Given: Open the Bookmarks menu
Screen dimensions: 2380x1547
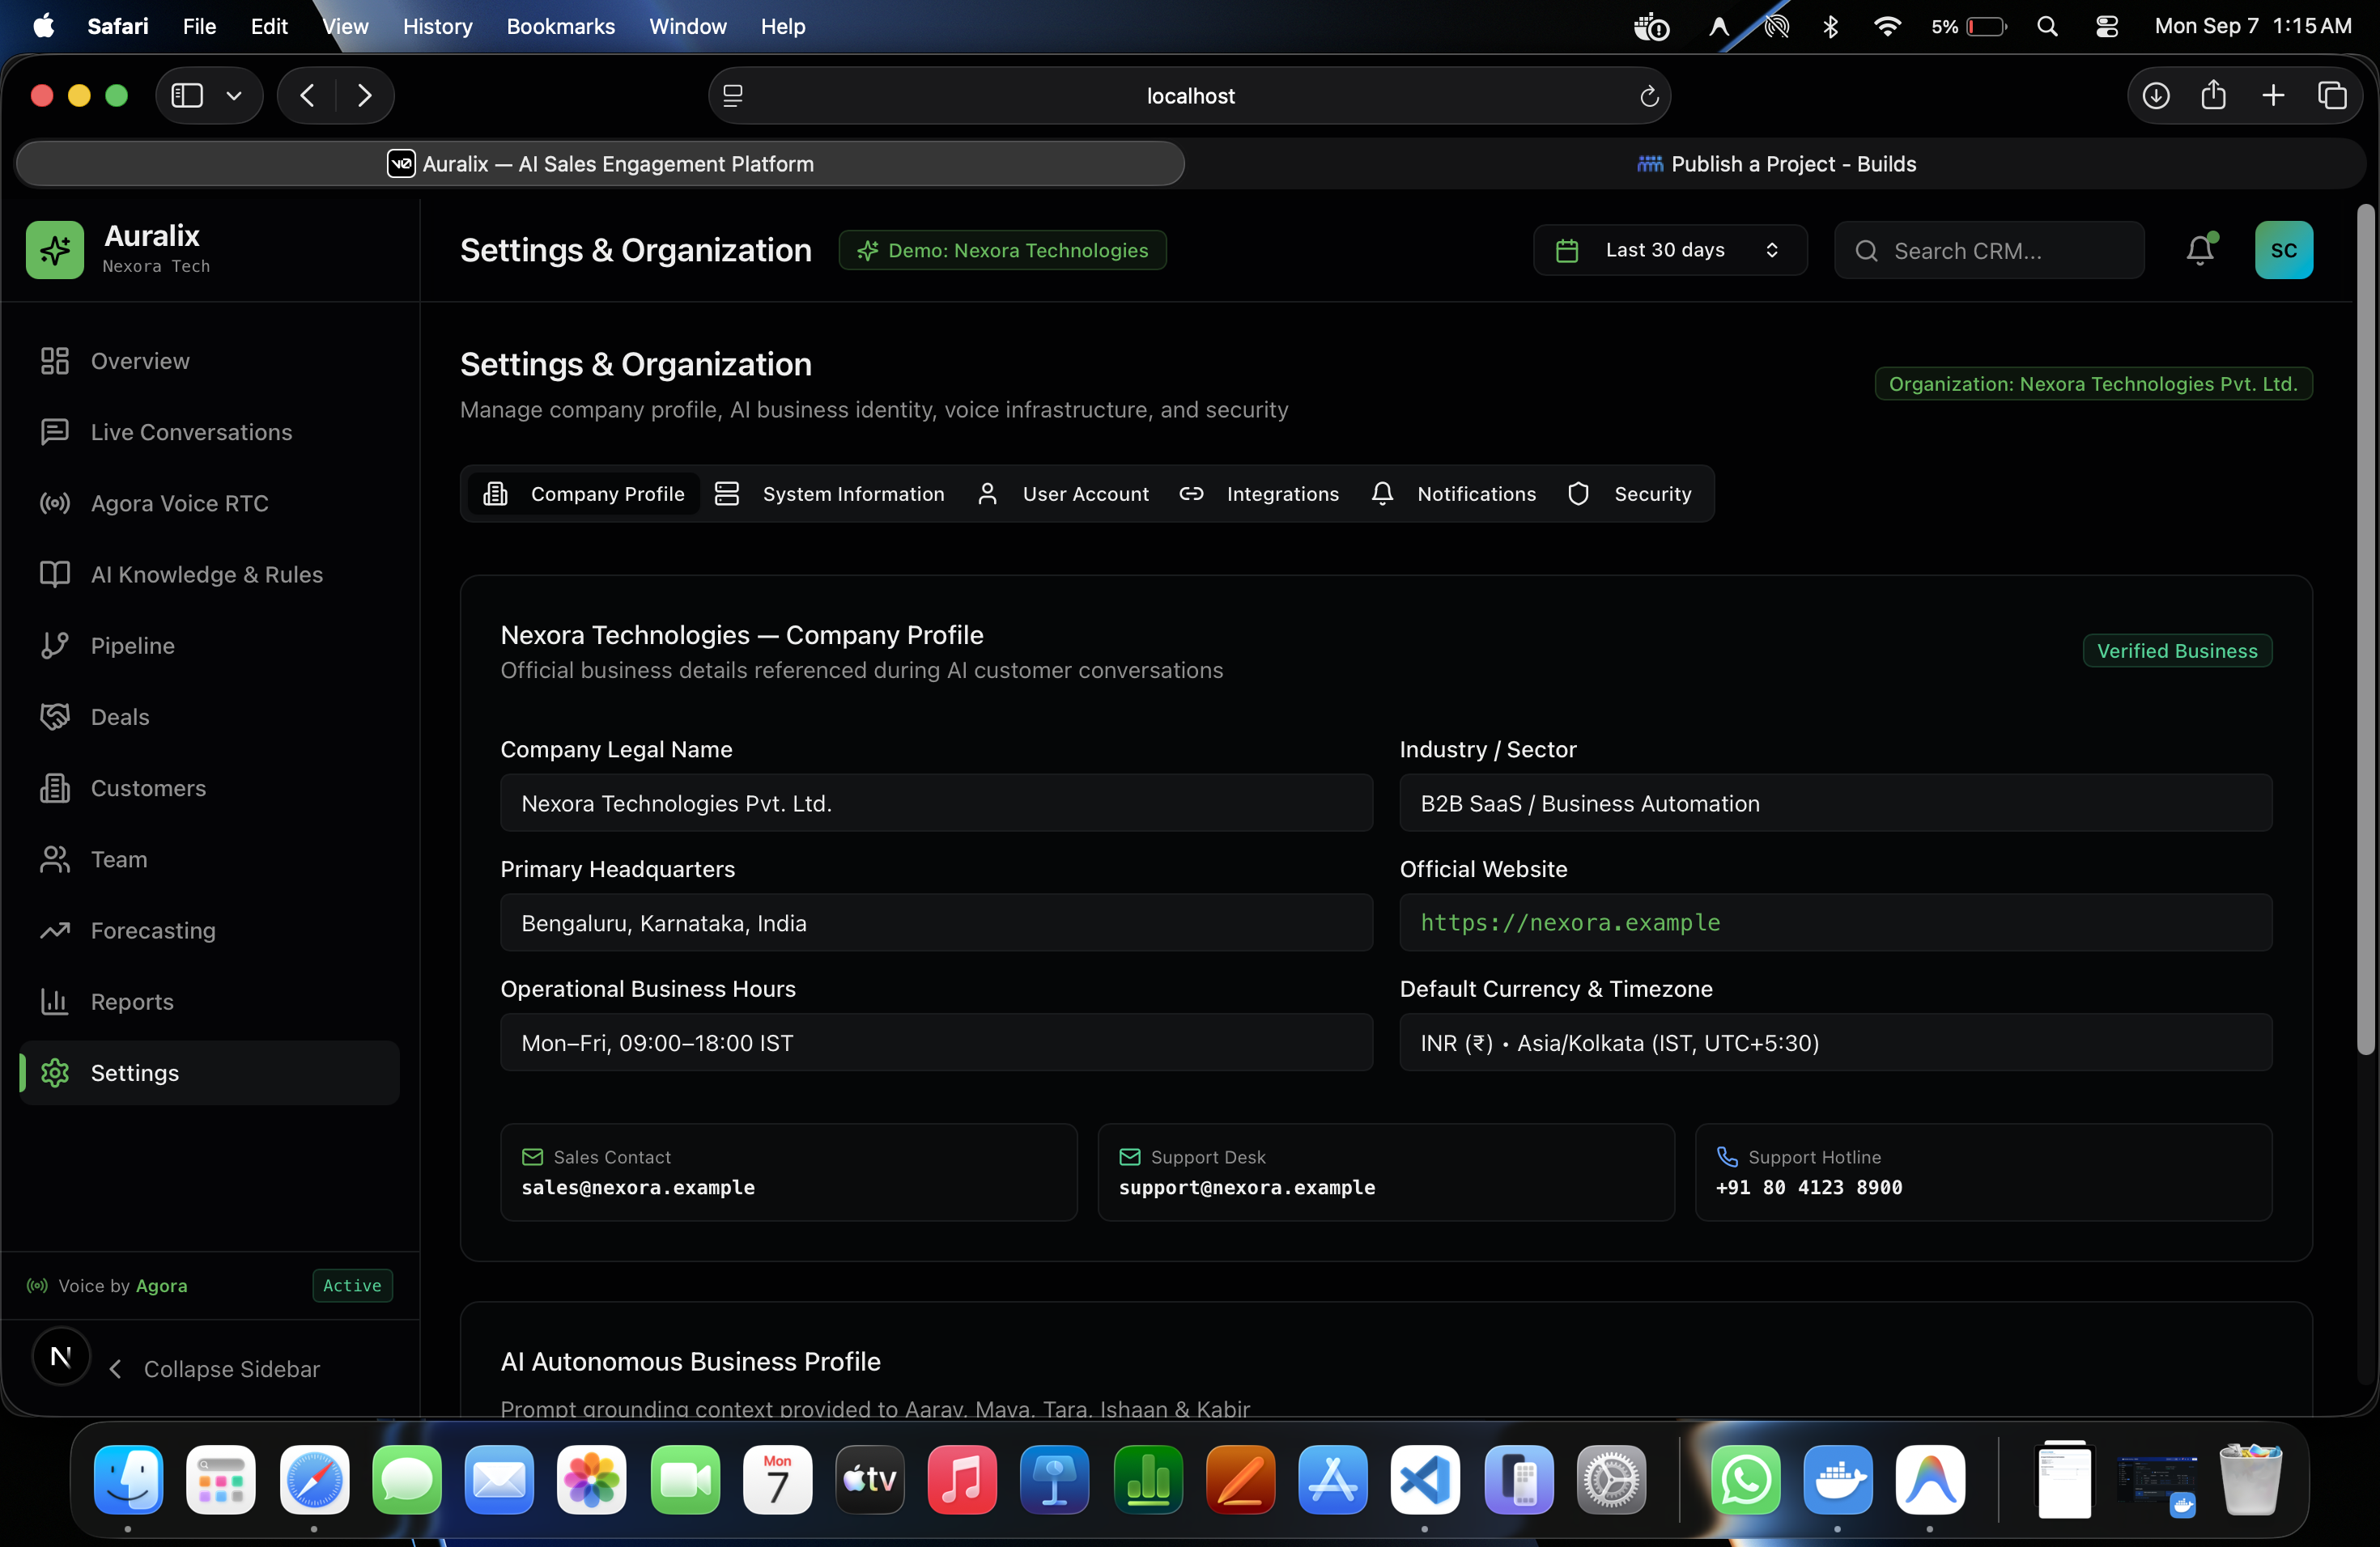Looking at the screenshot, I should coord(560,27).
